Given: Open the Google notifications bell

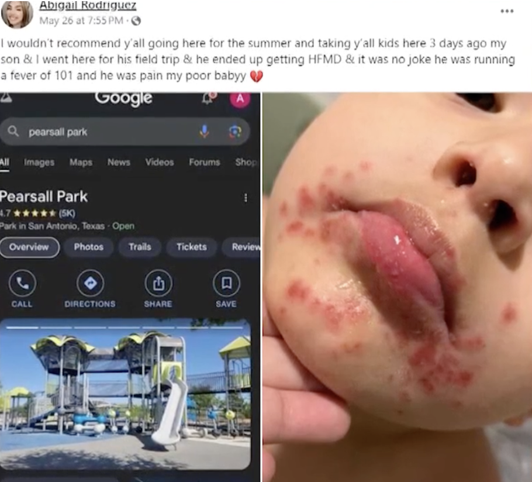Looking at the screenshot, I should pos(209,98).
